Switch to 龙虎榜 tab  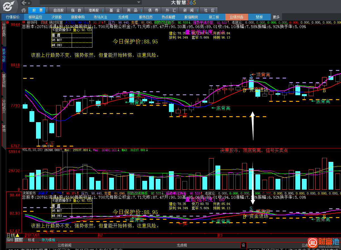123,17
